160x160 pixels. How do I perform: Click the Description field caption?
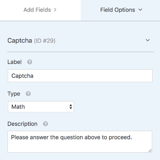click(x=22, y=124)
